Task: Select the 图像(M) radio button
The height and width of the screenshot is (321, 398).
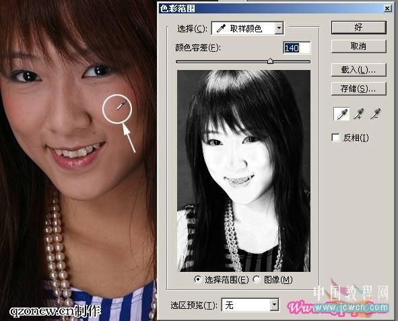Action: tap(257, 279)
